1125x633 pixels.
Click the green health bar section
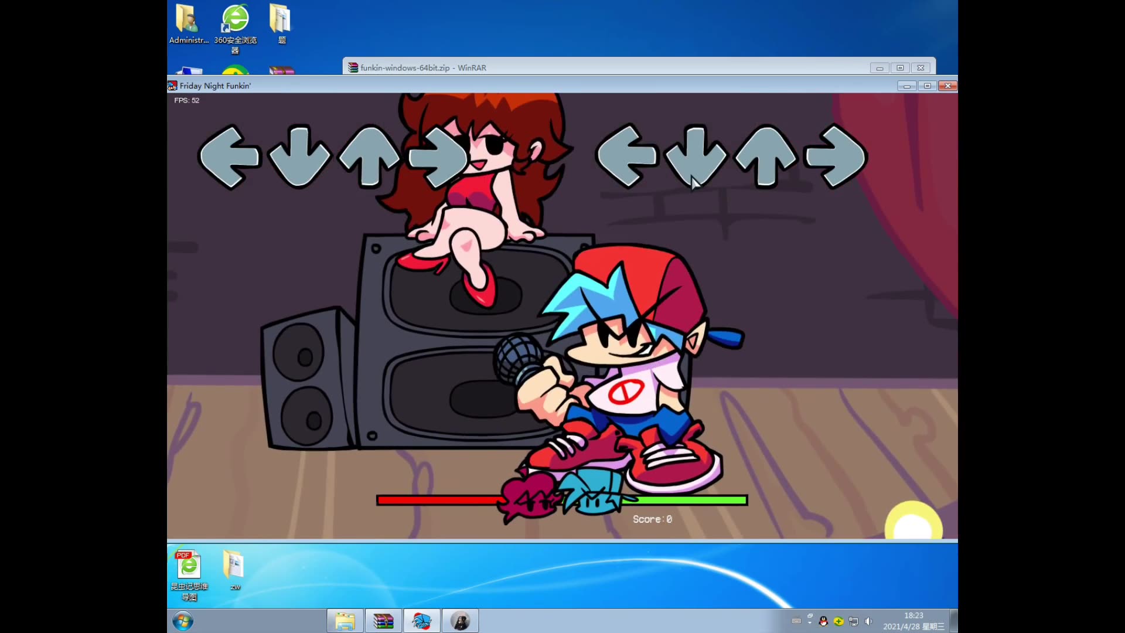pyautogui.click(x=691, y=500)
